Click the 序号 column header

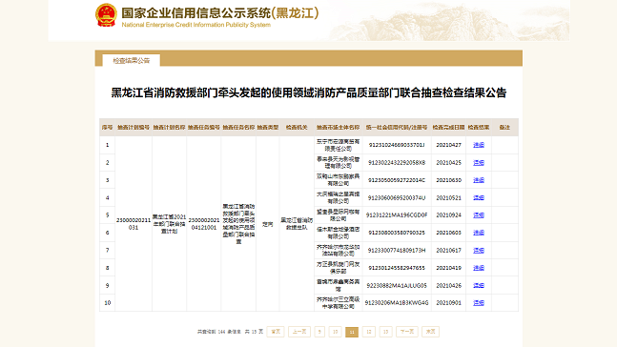pyautogui.click(x=107, y=128)
